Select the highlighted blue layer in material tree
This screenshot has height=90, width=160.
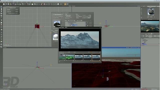[74, 25]
